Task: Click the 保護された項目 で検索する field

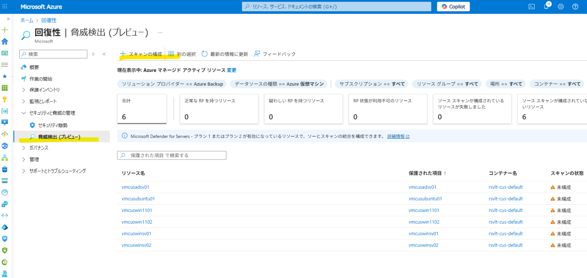Action: pyautogui.click(x=172, y=155)
